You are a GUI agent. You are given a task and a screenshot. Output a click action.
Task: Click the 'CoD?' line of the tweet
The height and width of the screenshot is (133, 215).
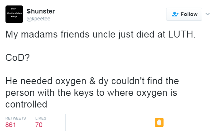coord(18,58)
